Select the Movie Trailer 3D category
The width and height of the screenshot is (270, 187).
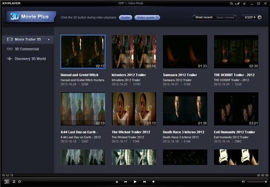pyautogui.click(x=27, y=39)
